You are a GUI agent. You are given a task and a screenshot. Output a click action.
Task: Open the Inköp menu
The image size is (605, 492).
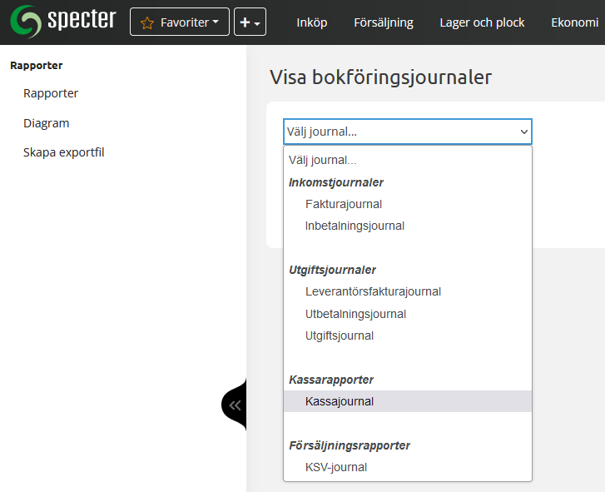pos(312,22)
